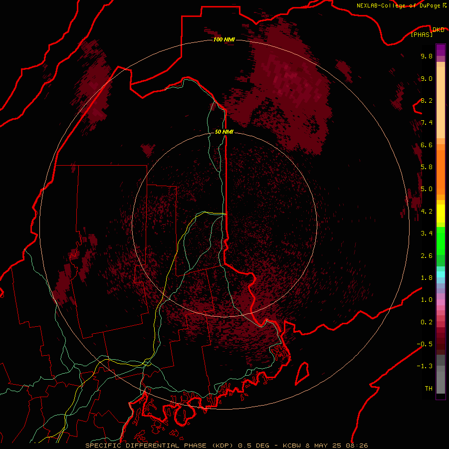Select the 9.8 scale value
The height and width of the screenshot is (449, 449).
coord(427,56)
